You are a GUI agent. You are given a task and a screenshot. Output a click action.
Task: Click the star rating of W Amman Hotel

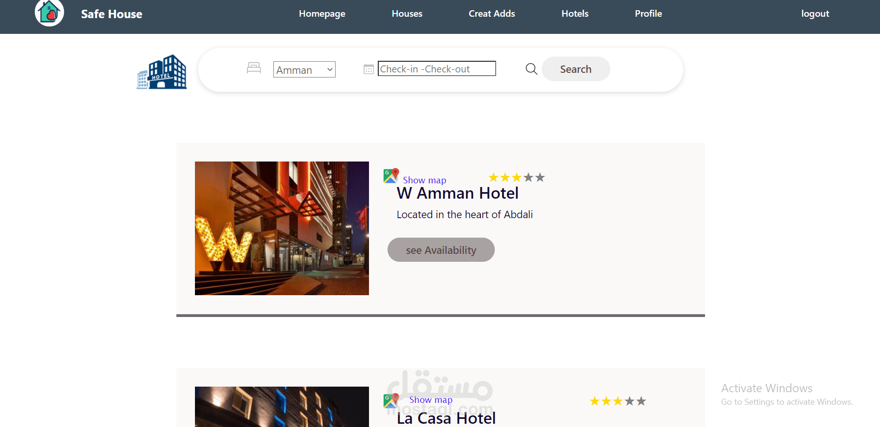tap(517, 177)
